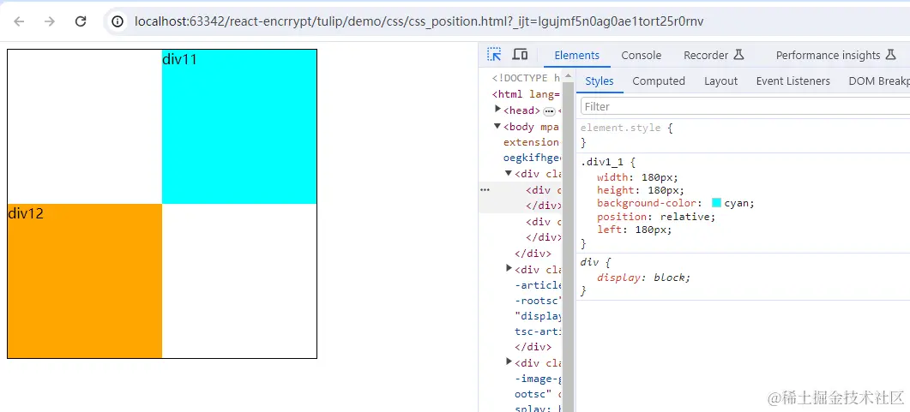
Task: Expand the div node above -image
Action: pyautogui.click(x=509, y=362)
